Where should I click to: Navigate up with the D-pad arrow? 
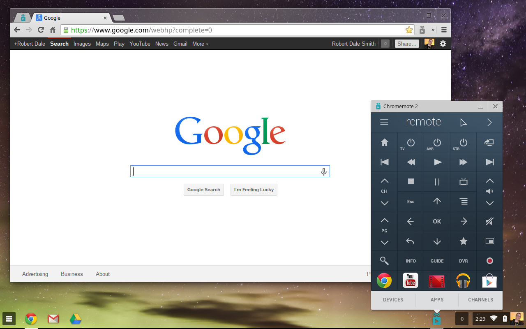point(437,202)
